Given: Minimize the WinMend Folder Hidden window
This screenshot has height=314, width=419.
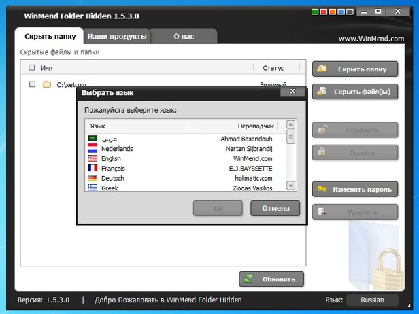Looking at the screenshot, I should coord(363,12).
